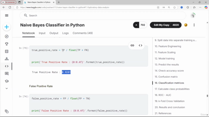
Task: Reload the page with refresh icon
Action: click(10, 7)
